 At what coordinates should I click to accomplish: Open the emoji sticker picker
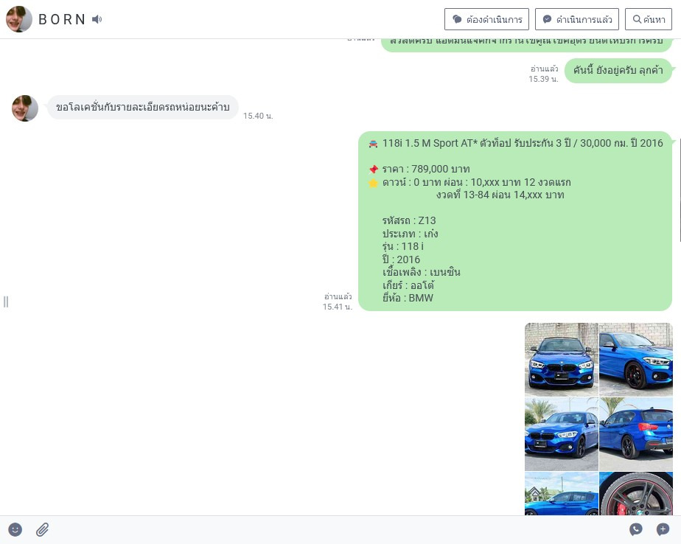pyautogui.click(x=15, y=529)
